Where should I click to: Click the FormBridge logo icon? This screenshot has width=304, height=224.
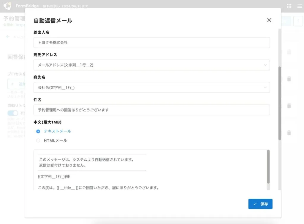point(8,6)
